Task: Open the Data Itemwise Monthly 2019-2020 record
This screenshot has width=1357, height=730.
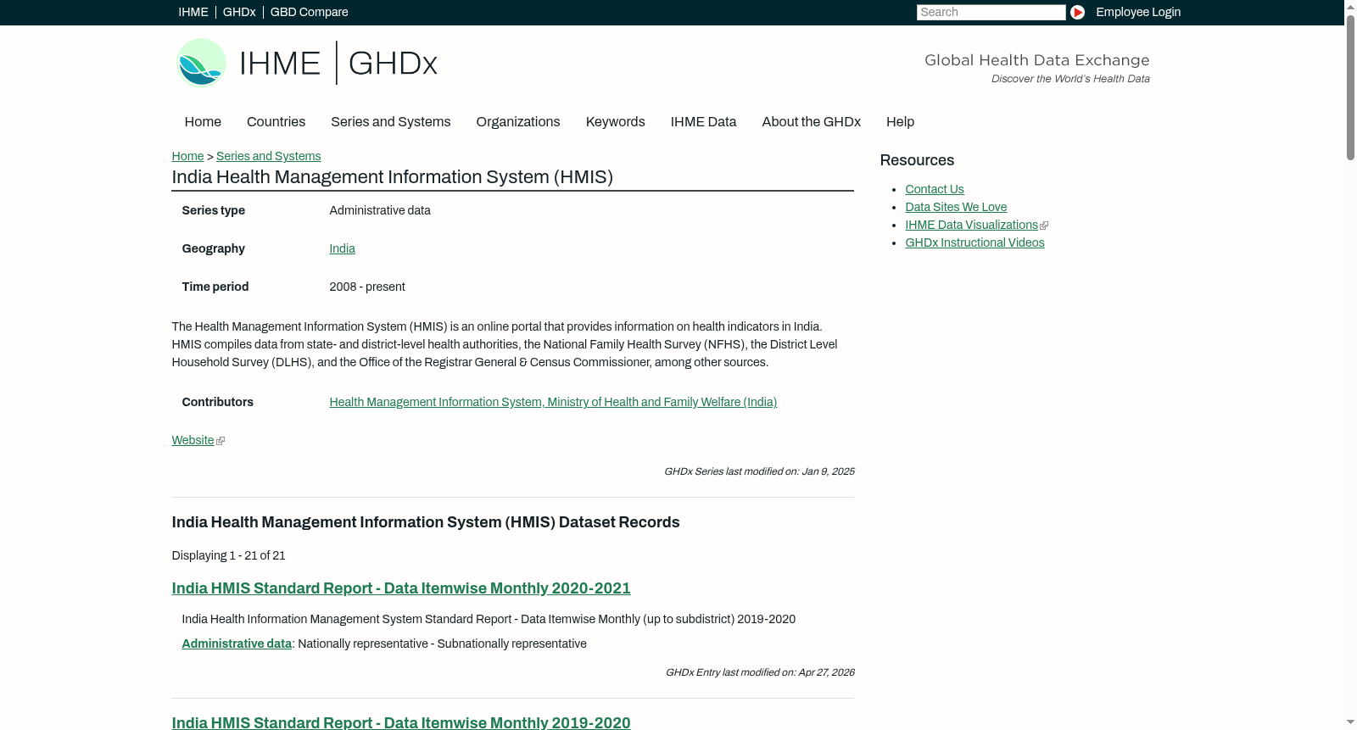Action: click(x=401, y=722)
